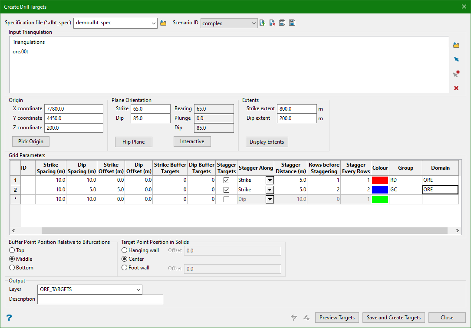471x328 pixels.
Task: Browse for a specification file folder icon
Action: 163,23
